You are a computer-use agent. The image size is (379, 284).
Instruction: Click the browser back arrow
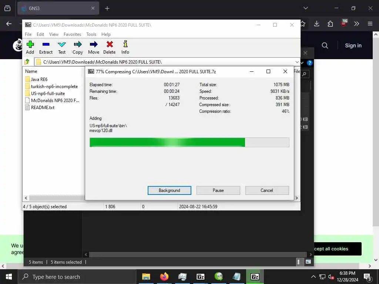[9, 24]
